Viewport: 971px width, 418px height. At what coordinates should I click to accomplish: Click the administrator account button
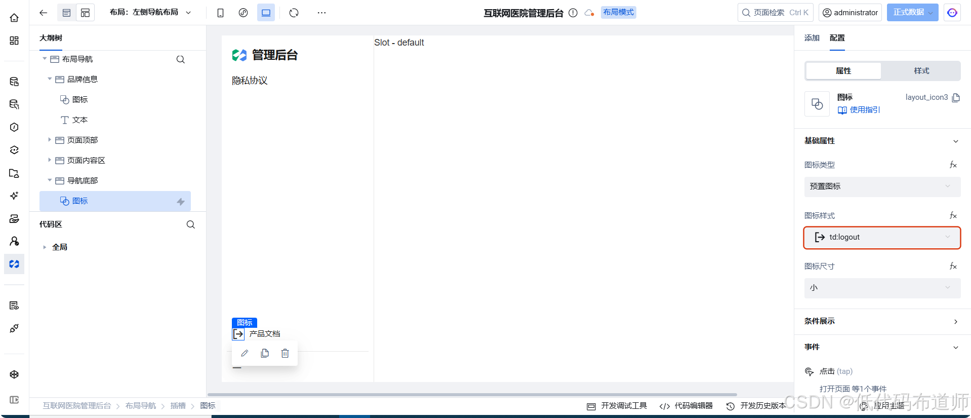coord(850,13)
